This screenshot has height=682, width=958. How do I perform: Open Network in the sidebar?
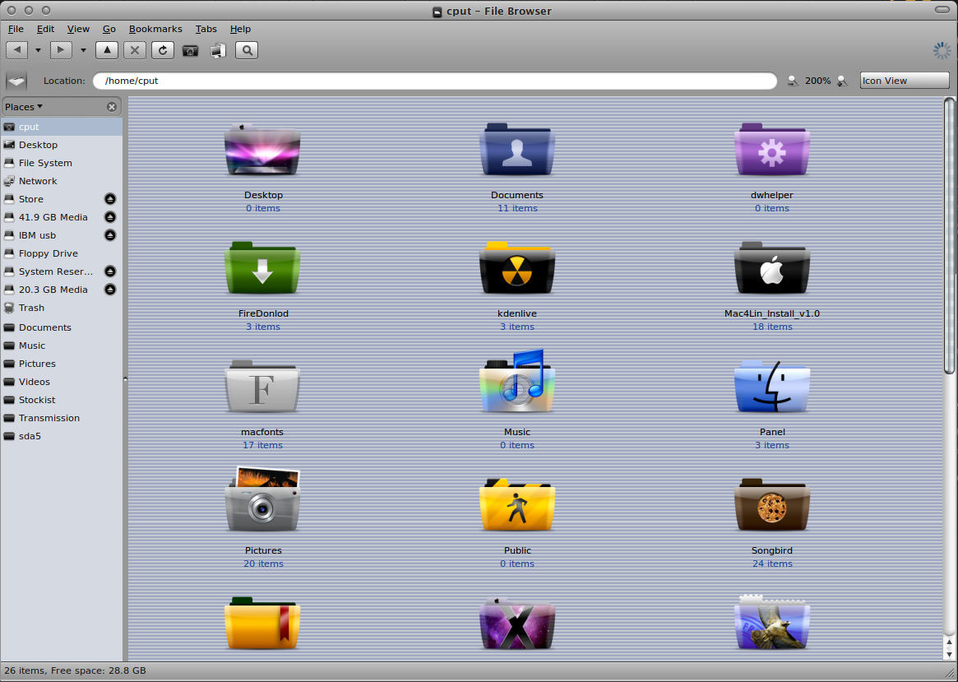click(62, 181)
